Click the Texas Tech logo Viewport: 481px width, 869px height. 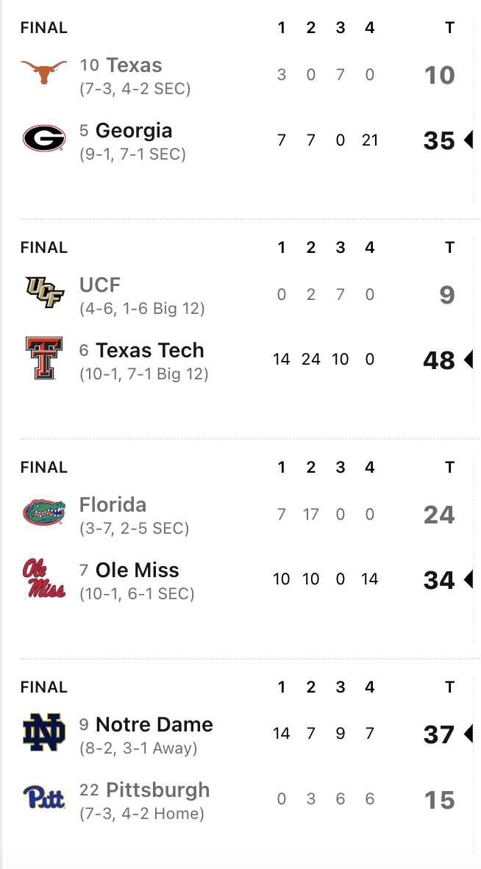44,358
